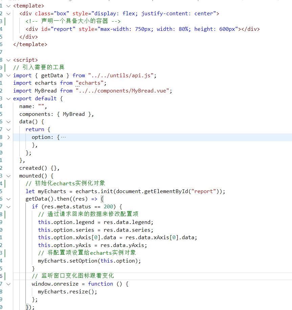
Task: Collapse the return block chevron
Action: (x=8, y=129)
